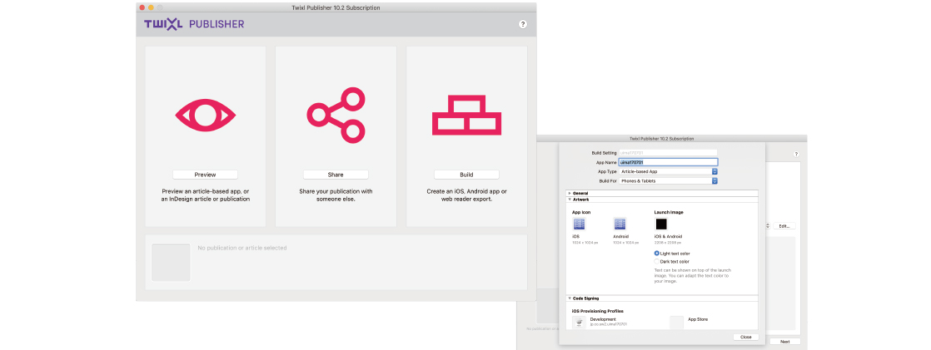Click the pink Share network icon
931x350 pixels.
(x=336, y=115)
